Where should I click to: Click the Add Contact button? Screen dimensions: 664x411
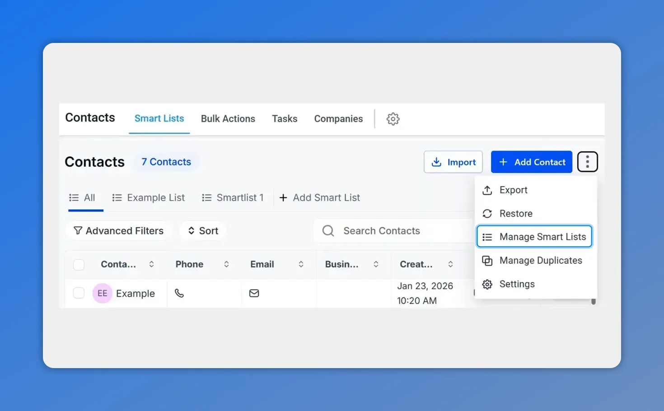tap(531, 162)
